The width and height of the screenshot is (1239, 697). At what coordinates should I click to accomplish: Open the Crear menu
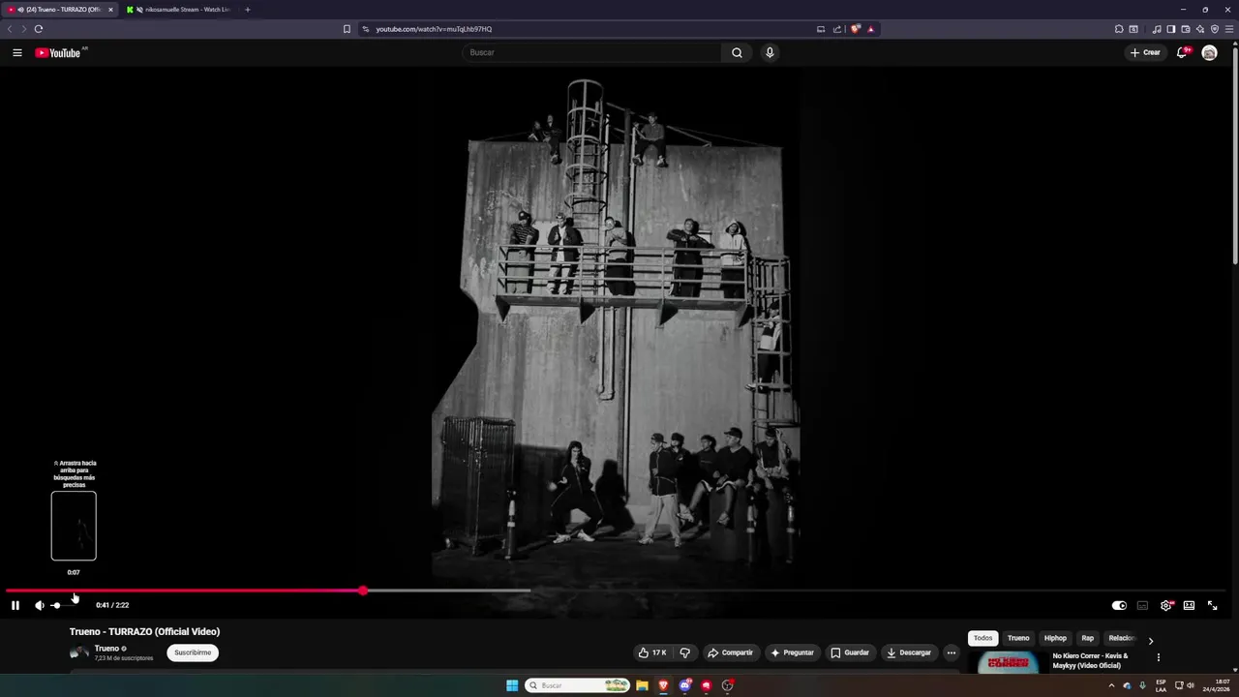tap(1145, 52)
